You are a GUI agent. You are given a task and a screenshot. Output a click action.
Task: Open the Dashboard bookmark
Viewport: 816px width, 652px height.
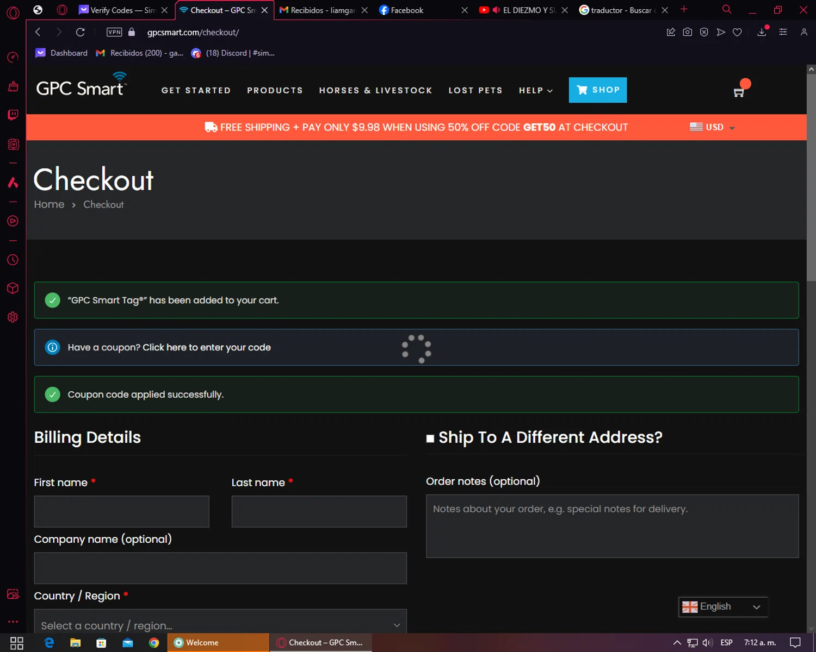point(61,53)
